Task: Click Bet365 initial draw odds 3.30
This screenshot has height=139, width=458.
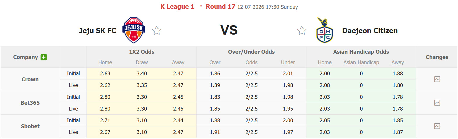Action: click(x=142, y=97)
